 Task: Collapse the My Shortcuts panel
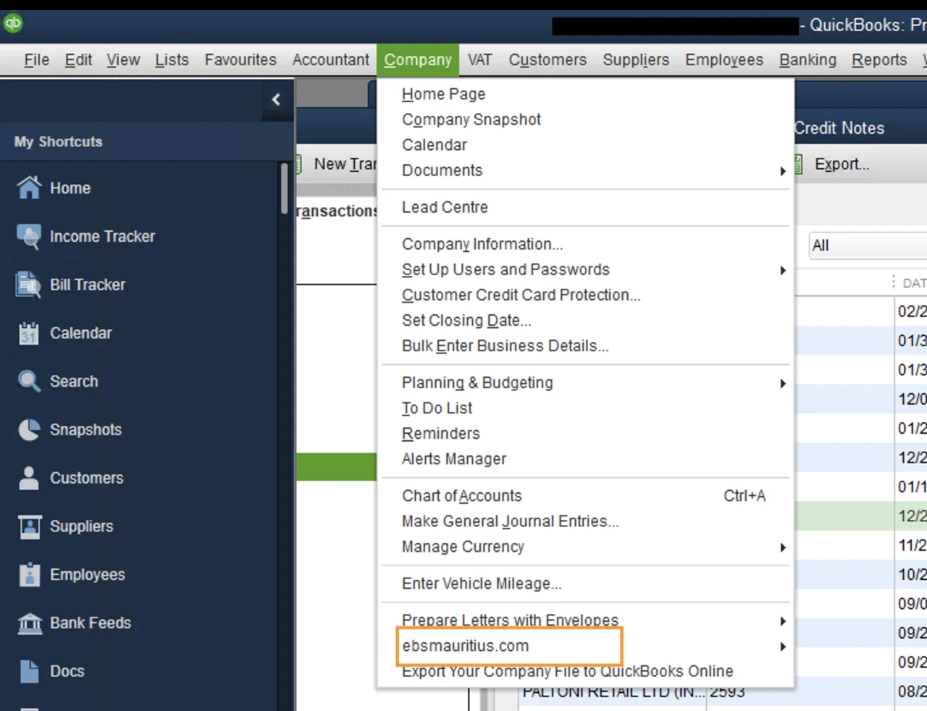click(277, 100)
